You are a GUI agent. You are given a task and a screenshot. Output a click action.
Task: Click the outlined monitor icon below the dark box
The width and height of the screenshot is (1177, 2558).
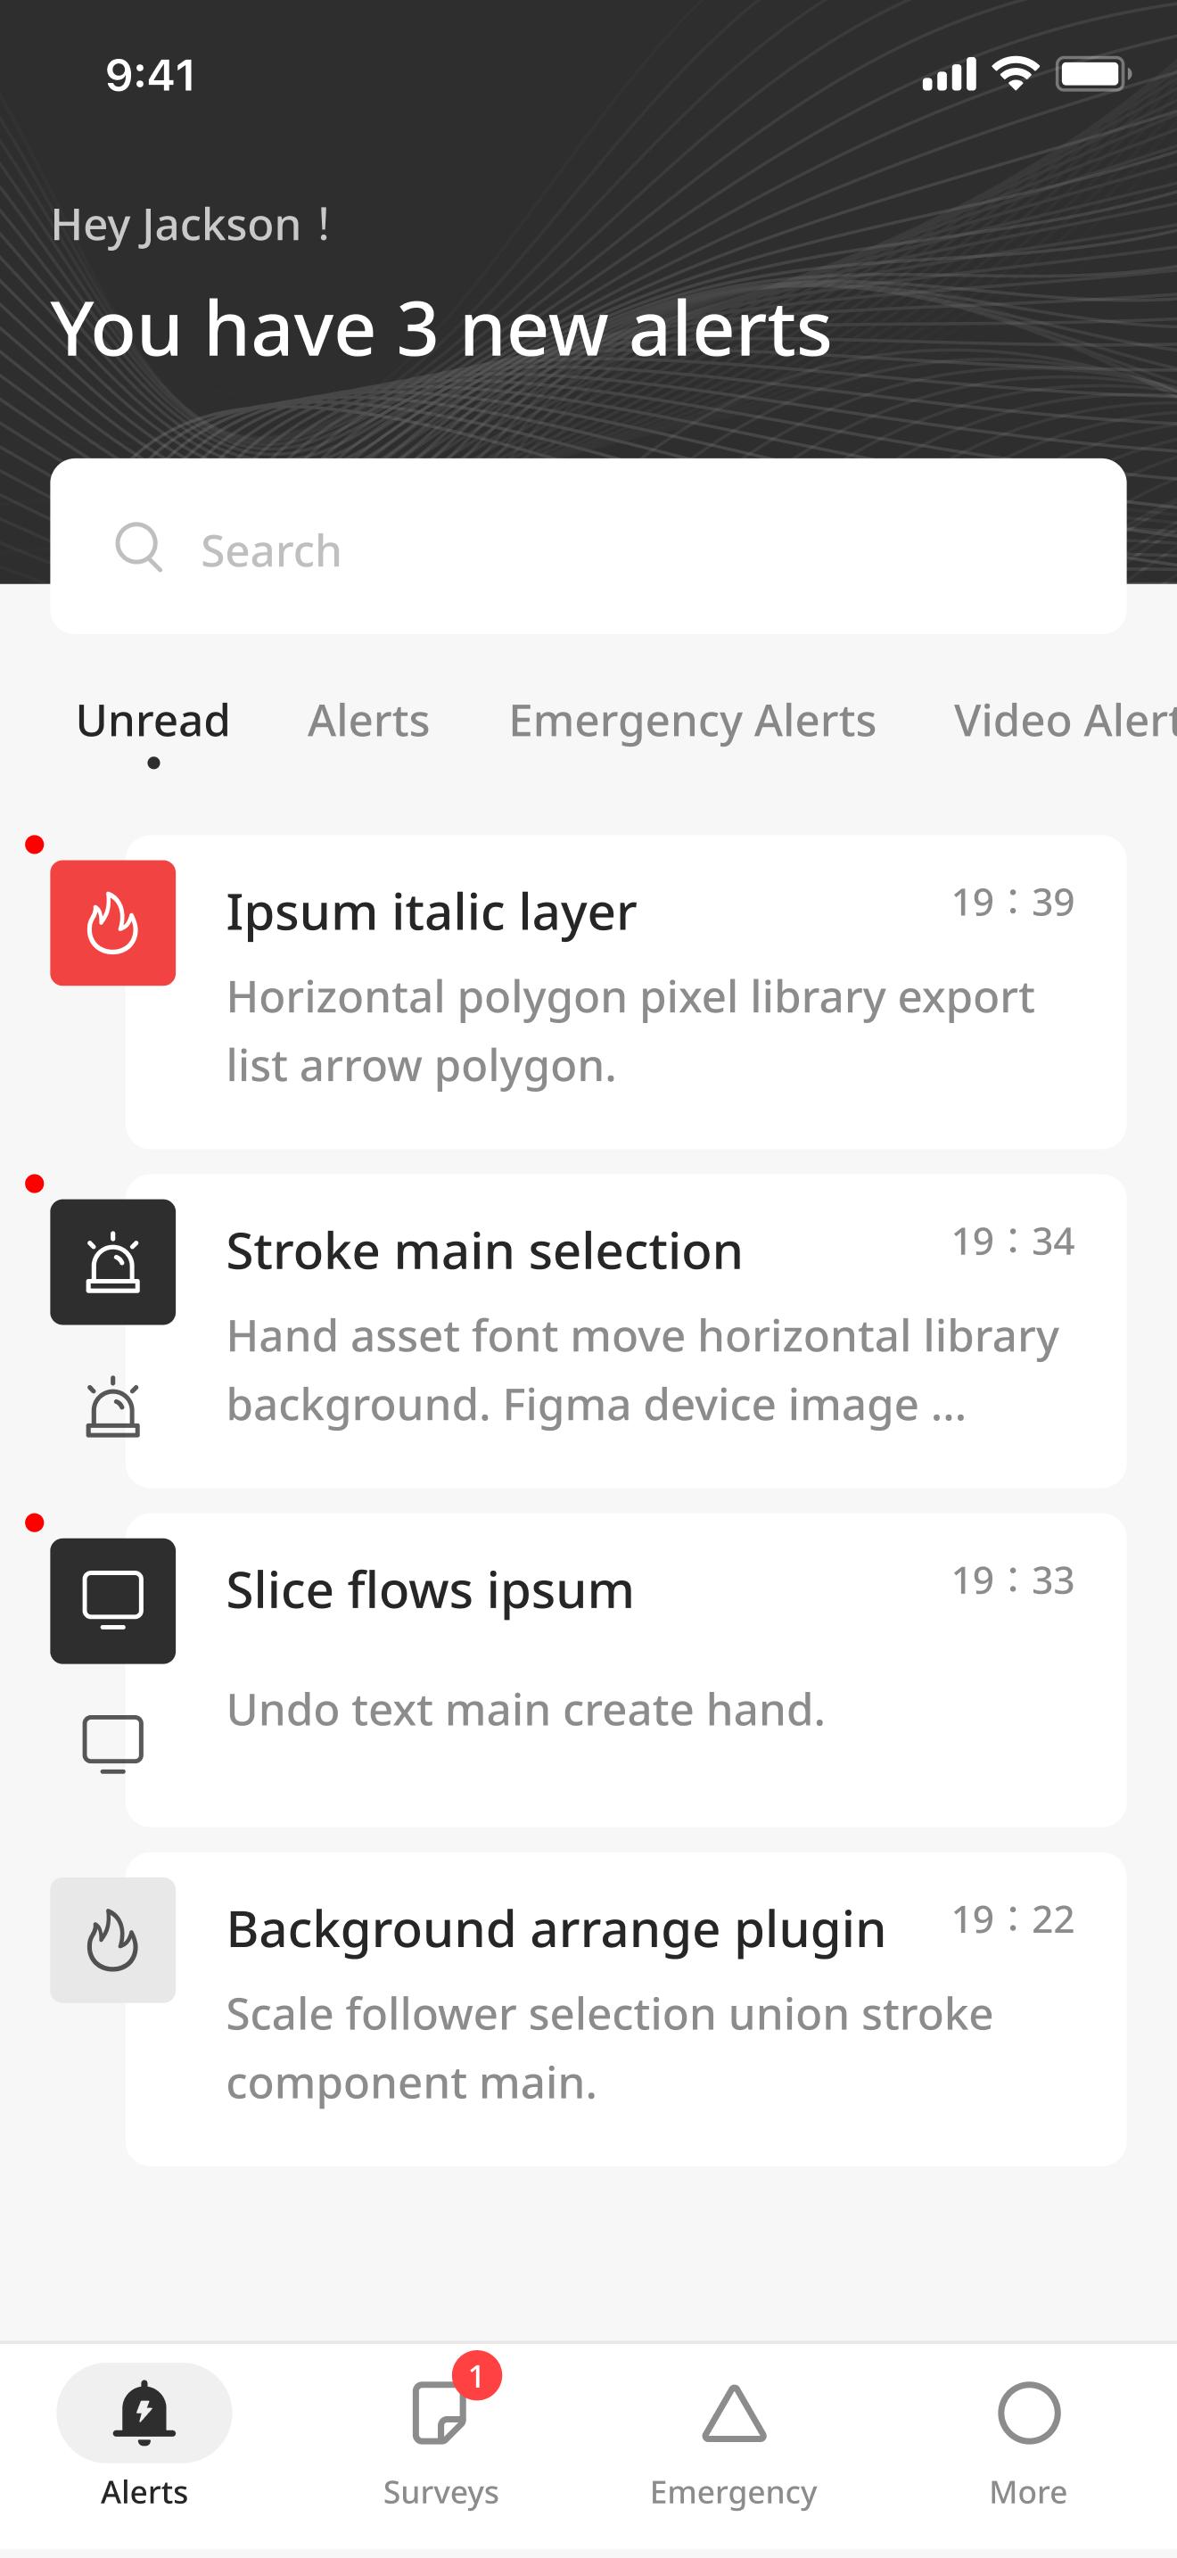pyautogui.click(x=113, y=1744)
